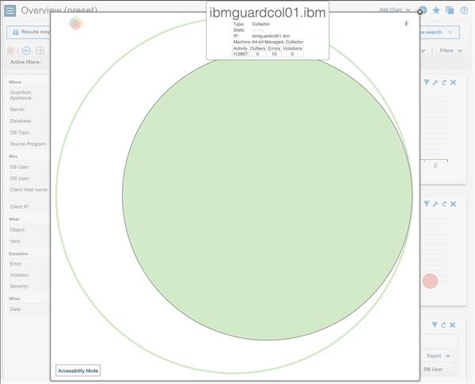Click the Severity filter label
Image resolution: width=475 pixels, height=384 pixels.
tap(19, 286)
